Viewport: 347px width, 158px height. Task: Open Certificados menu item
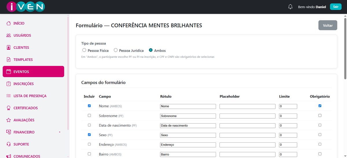tap(33, 108)
